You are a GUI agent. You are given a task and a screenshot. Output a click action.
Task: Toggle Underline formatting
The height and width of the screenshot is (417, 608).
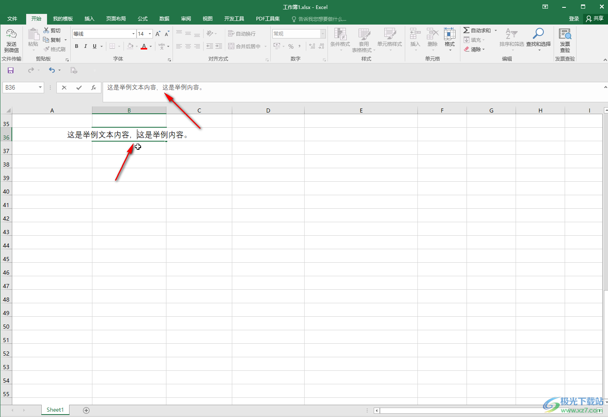(x=94, y=46)
